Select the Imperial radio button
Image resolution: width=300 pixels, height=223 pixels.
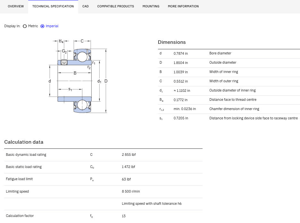(x=43, y=26)
